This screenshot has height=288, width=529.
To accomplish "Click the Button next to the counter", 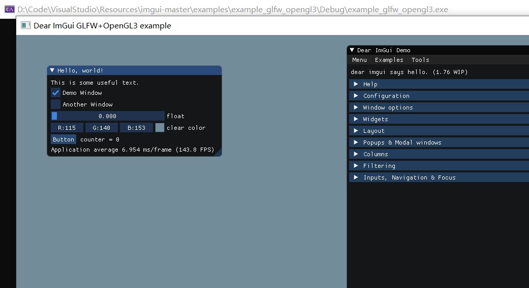I will (64, 139).
